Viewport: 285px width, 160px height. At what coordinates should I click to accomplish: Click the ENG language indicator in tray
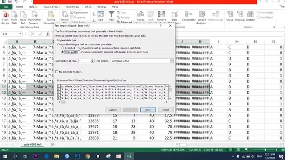click(x=259, y=156)
